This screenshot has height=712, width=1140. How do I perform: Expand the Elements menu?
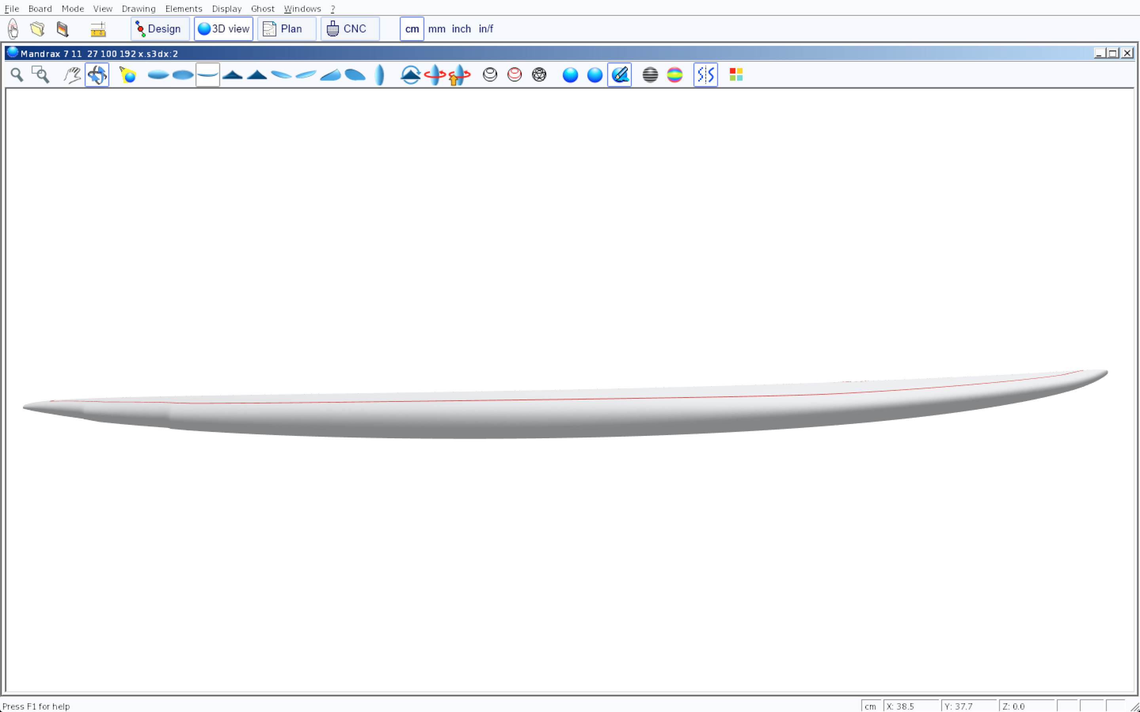[x=183, y=8]
